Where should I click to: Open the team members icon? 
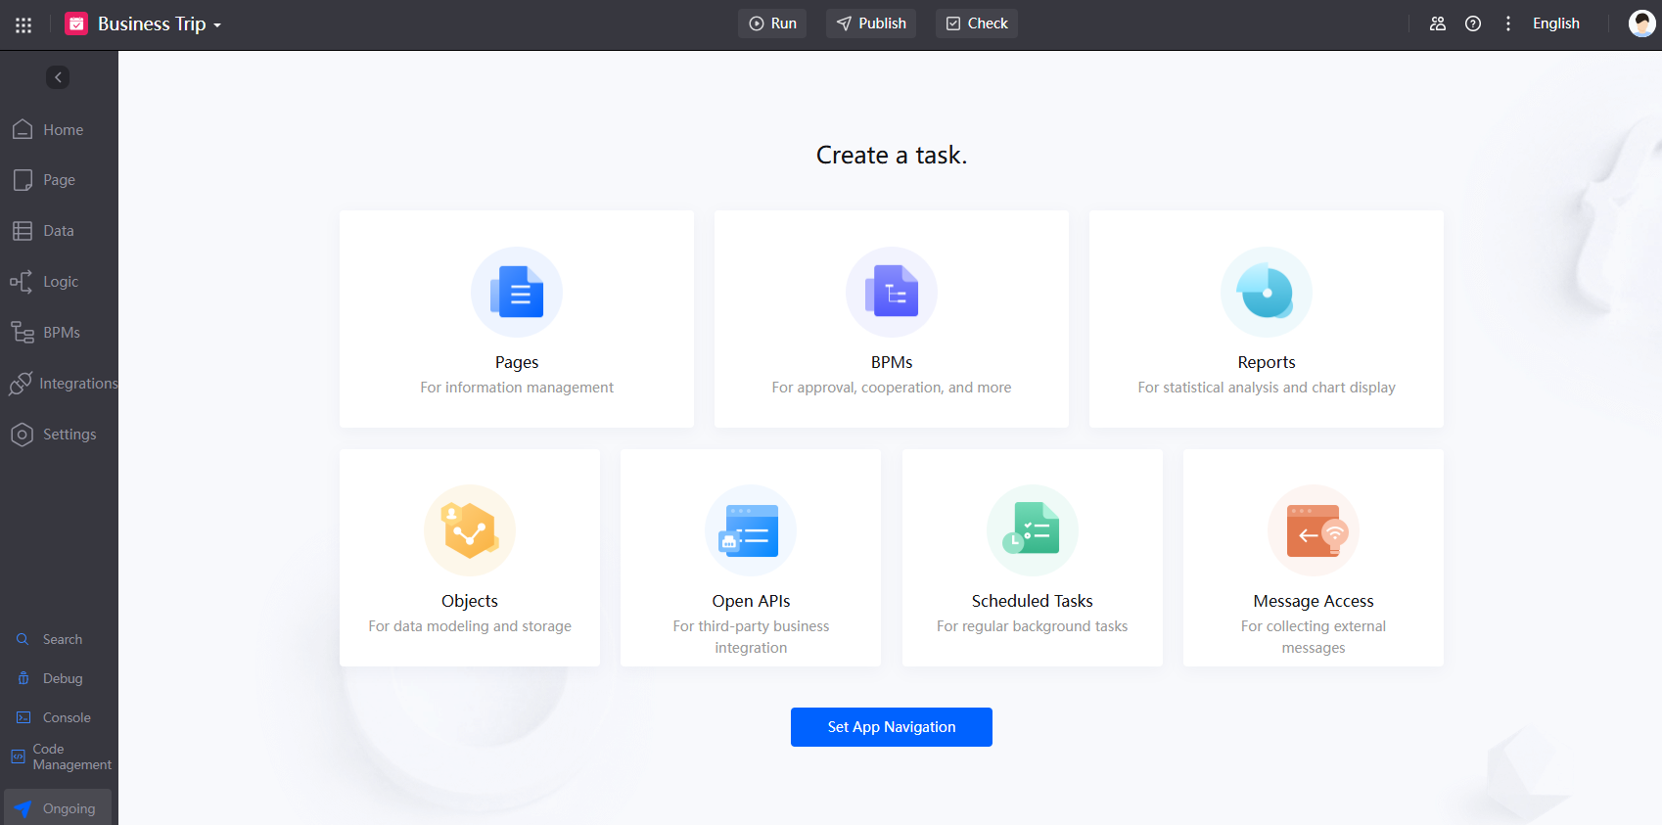tap(1437, 23)
